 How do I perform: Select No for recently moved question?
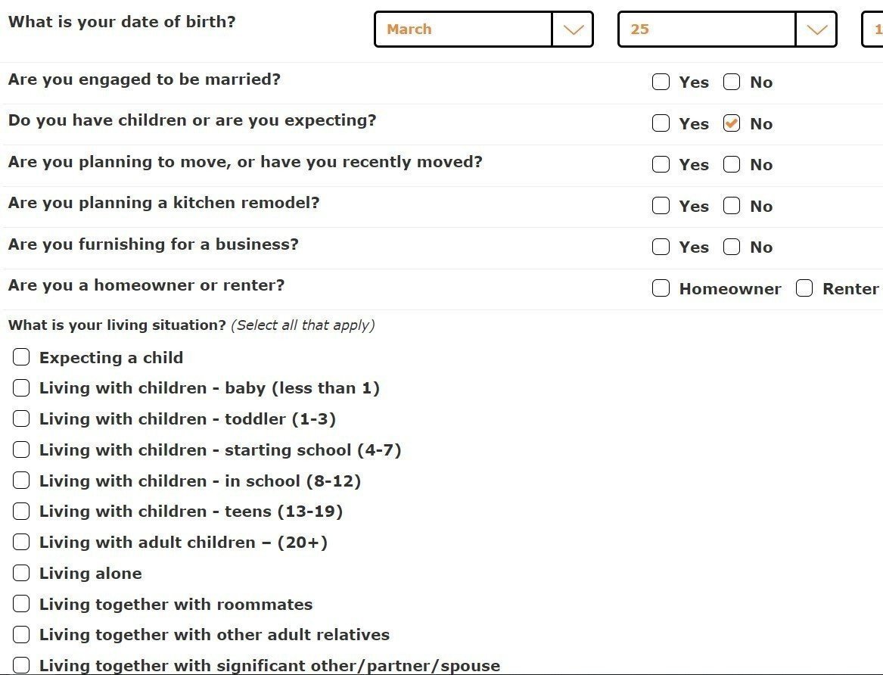tap(732, 164)
